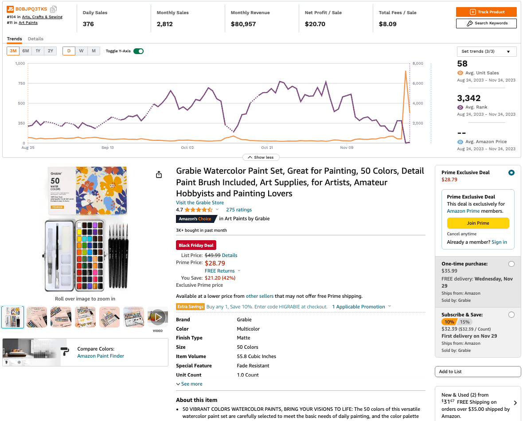Click the yellow Join Prime button
The image size is (523, 421).
tap(478, 223)
